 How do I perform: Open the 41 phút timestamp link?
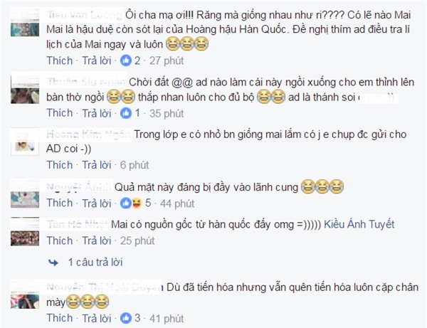[x=167, y=318]
